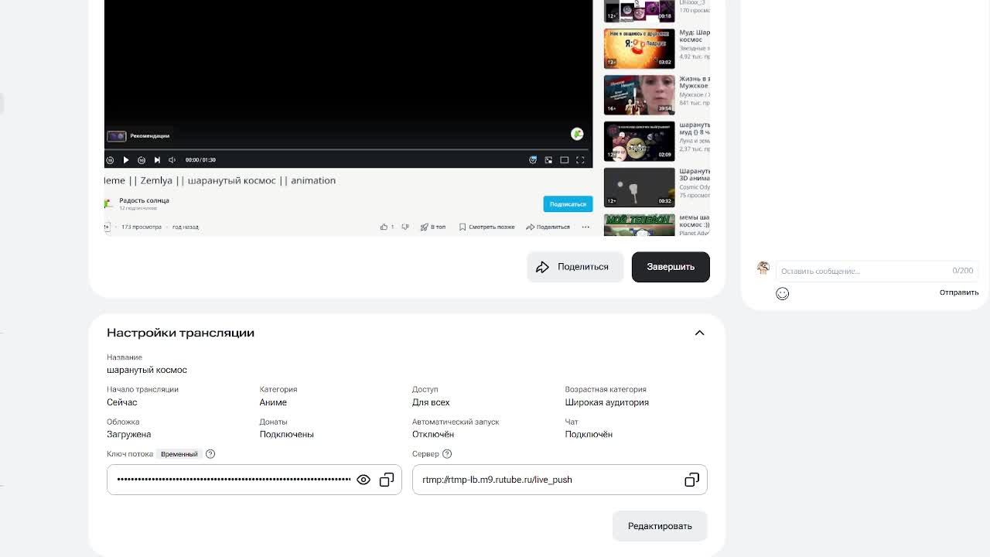Click the channel logo in player corner

(x=577, y=134)
